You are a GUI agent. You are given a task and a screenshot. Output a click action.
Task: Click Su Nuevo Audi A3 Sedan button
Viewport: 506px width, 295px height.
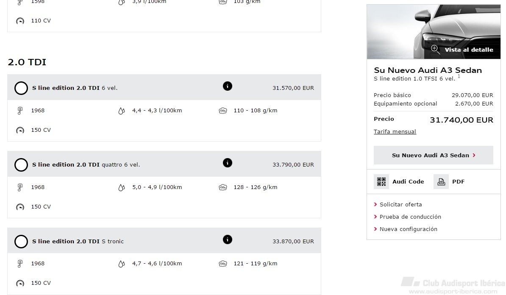click(x=434, y=155)
